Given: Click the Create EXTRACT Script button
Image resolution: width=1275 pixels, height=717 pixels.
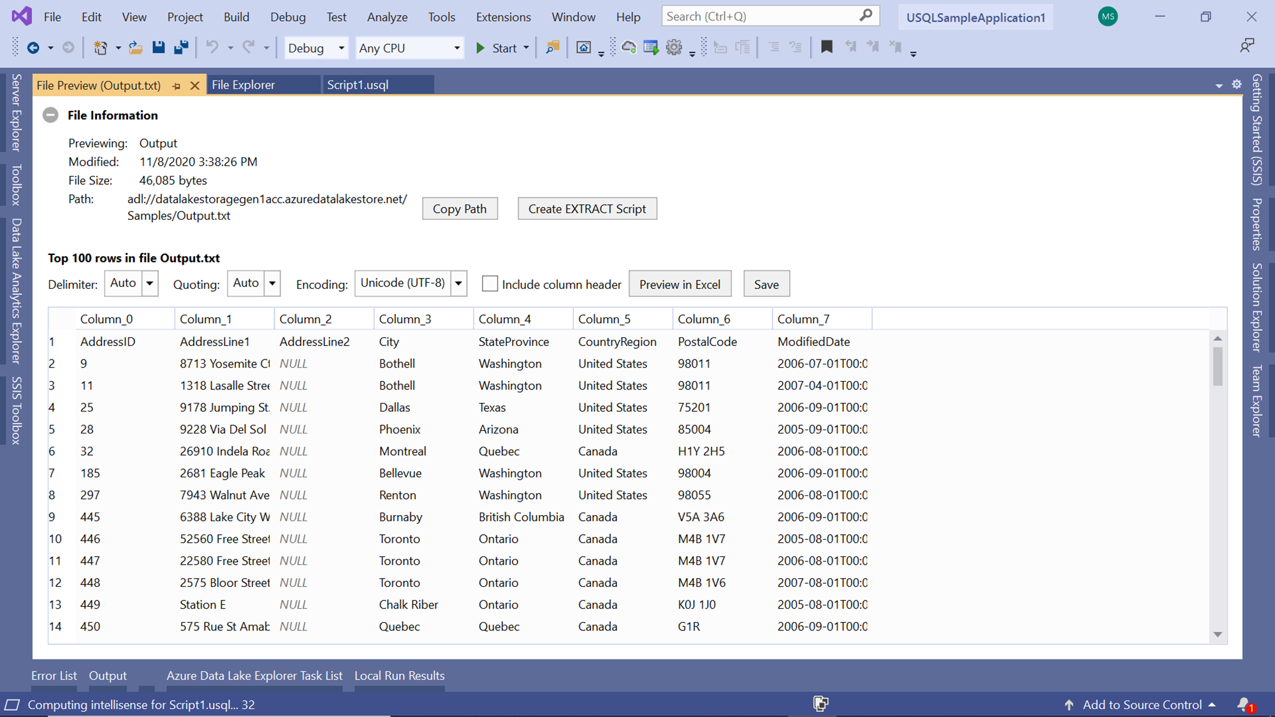Looking at the screenshot, I should pos(586,208).
